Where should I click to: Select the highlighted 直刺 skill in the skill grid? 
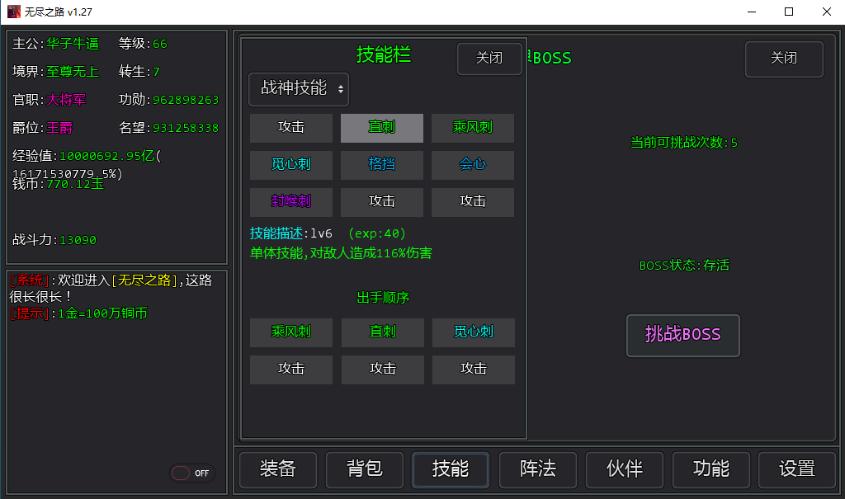pos(382,128)
